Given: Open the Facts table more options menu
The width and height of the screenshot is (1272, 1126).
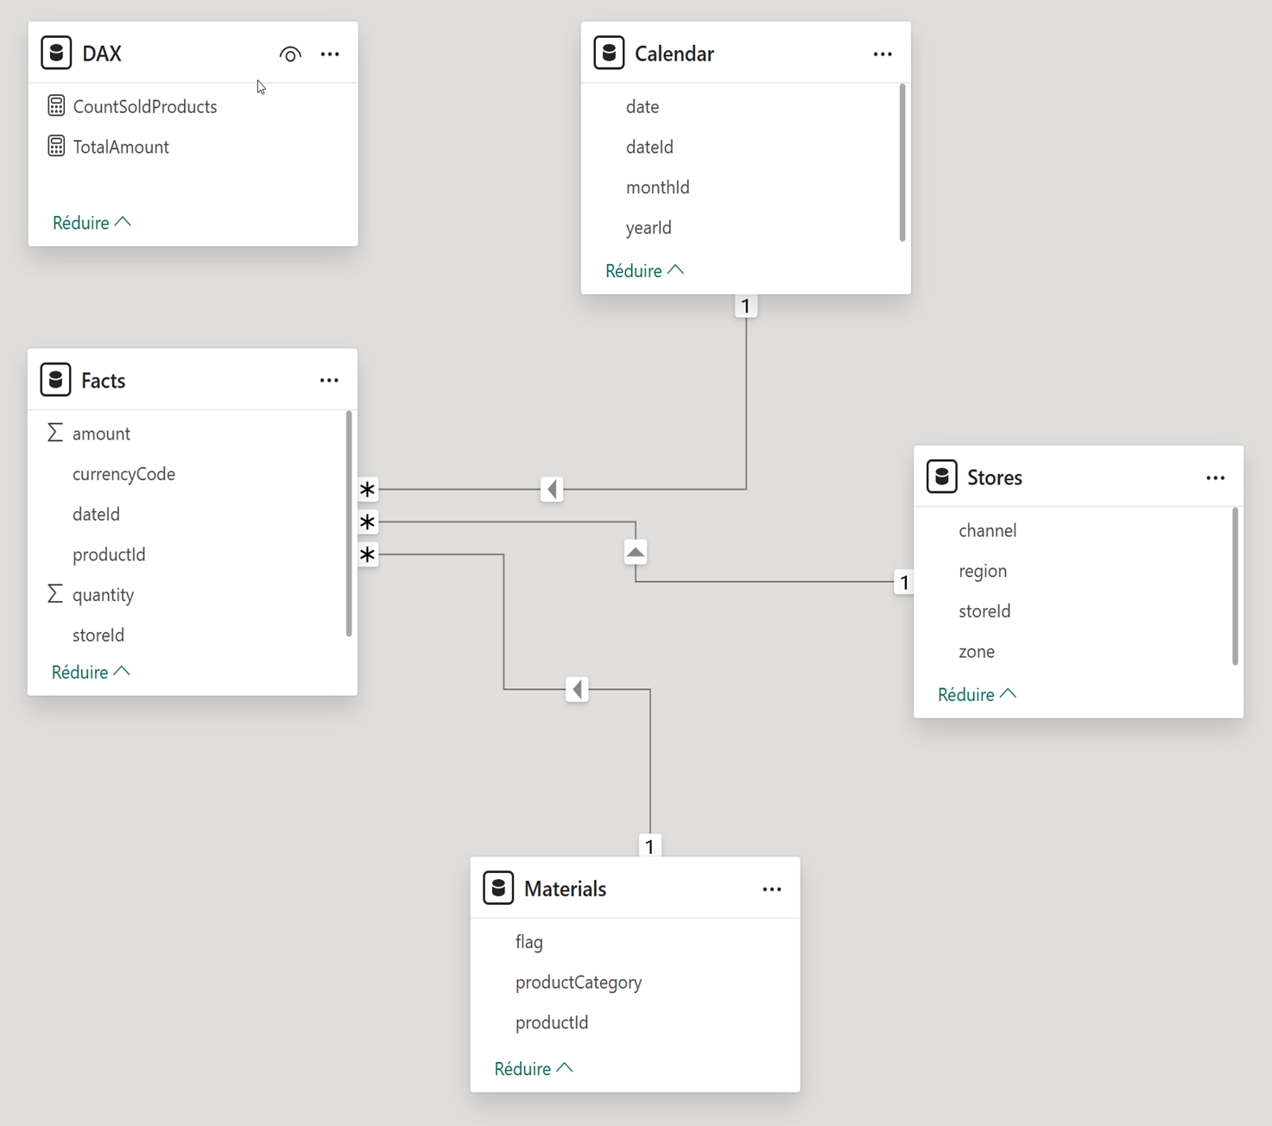Looking at the screenshot, I should point(329,381).
